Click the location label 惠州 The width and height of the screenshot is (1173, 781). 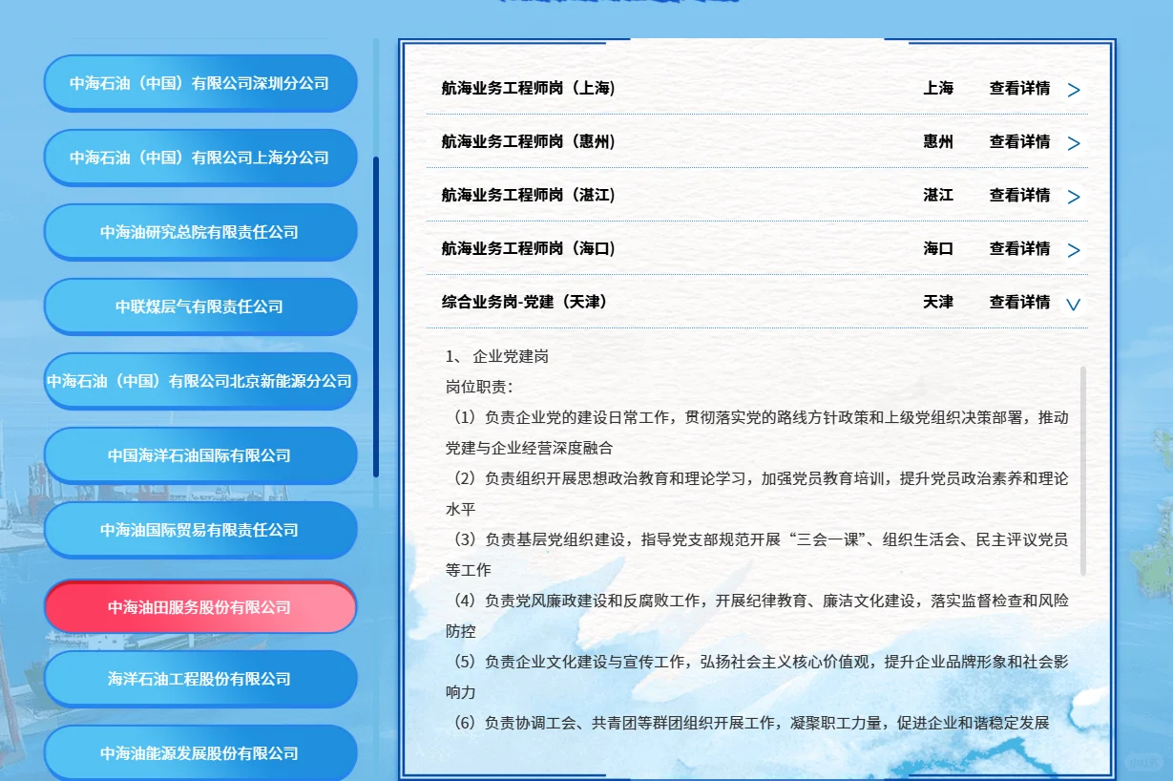point(938,141)
